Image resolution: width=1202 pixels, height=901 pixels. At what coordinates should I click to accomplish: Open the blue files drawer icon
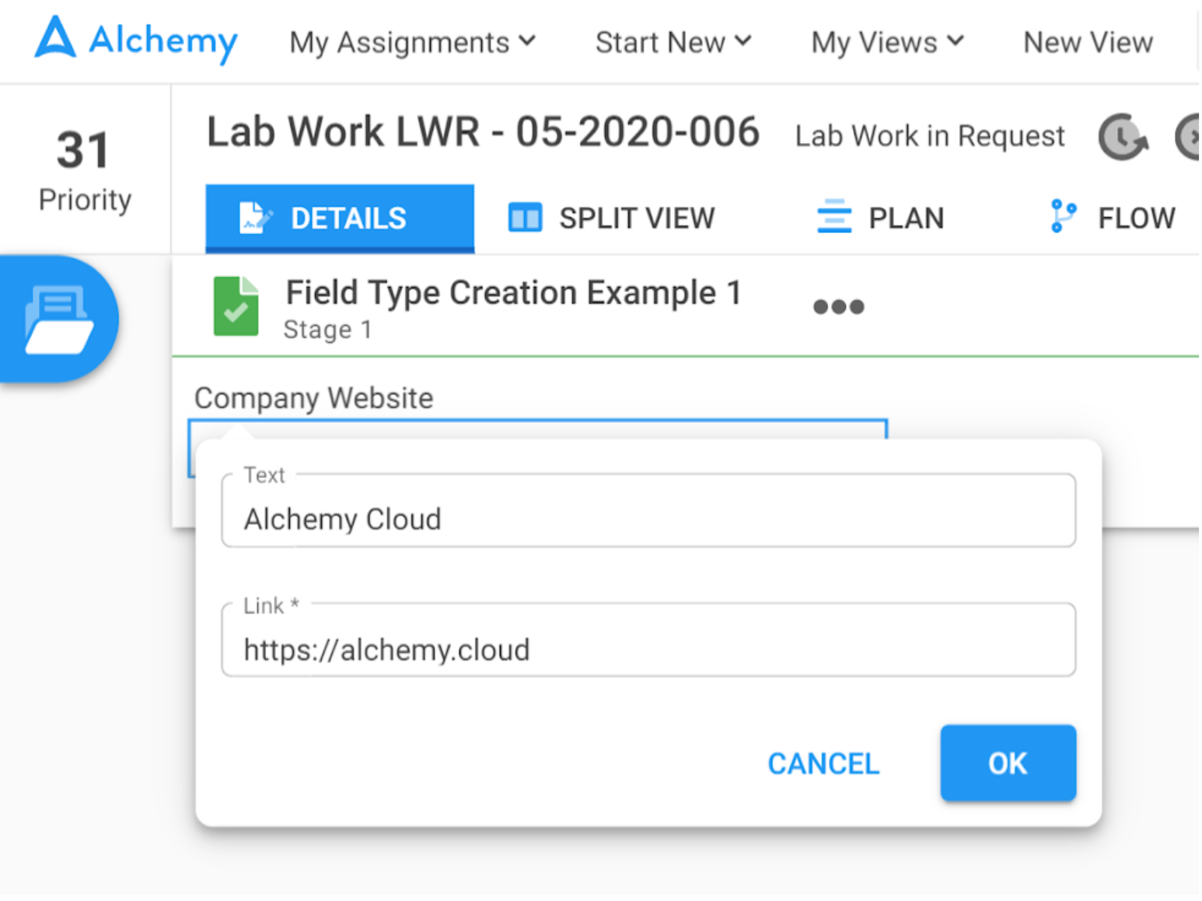pyautogui.click(x=59, y=320)
